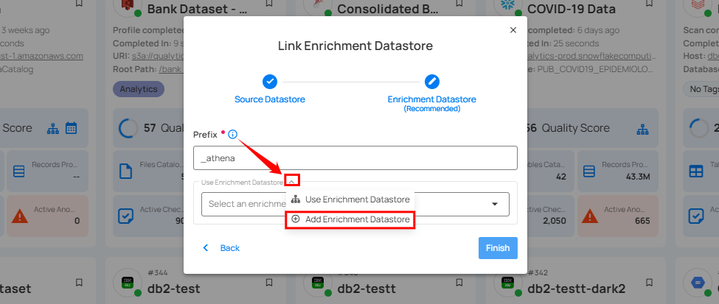Viewport: 719px width, 304px height.
Task: Open the COVID-19 Data datastore title
Action: pyautogui.click(x=572, y=9)
